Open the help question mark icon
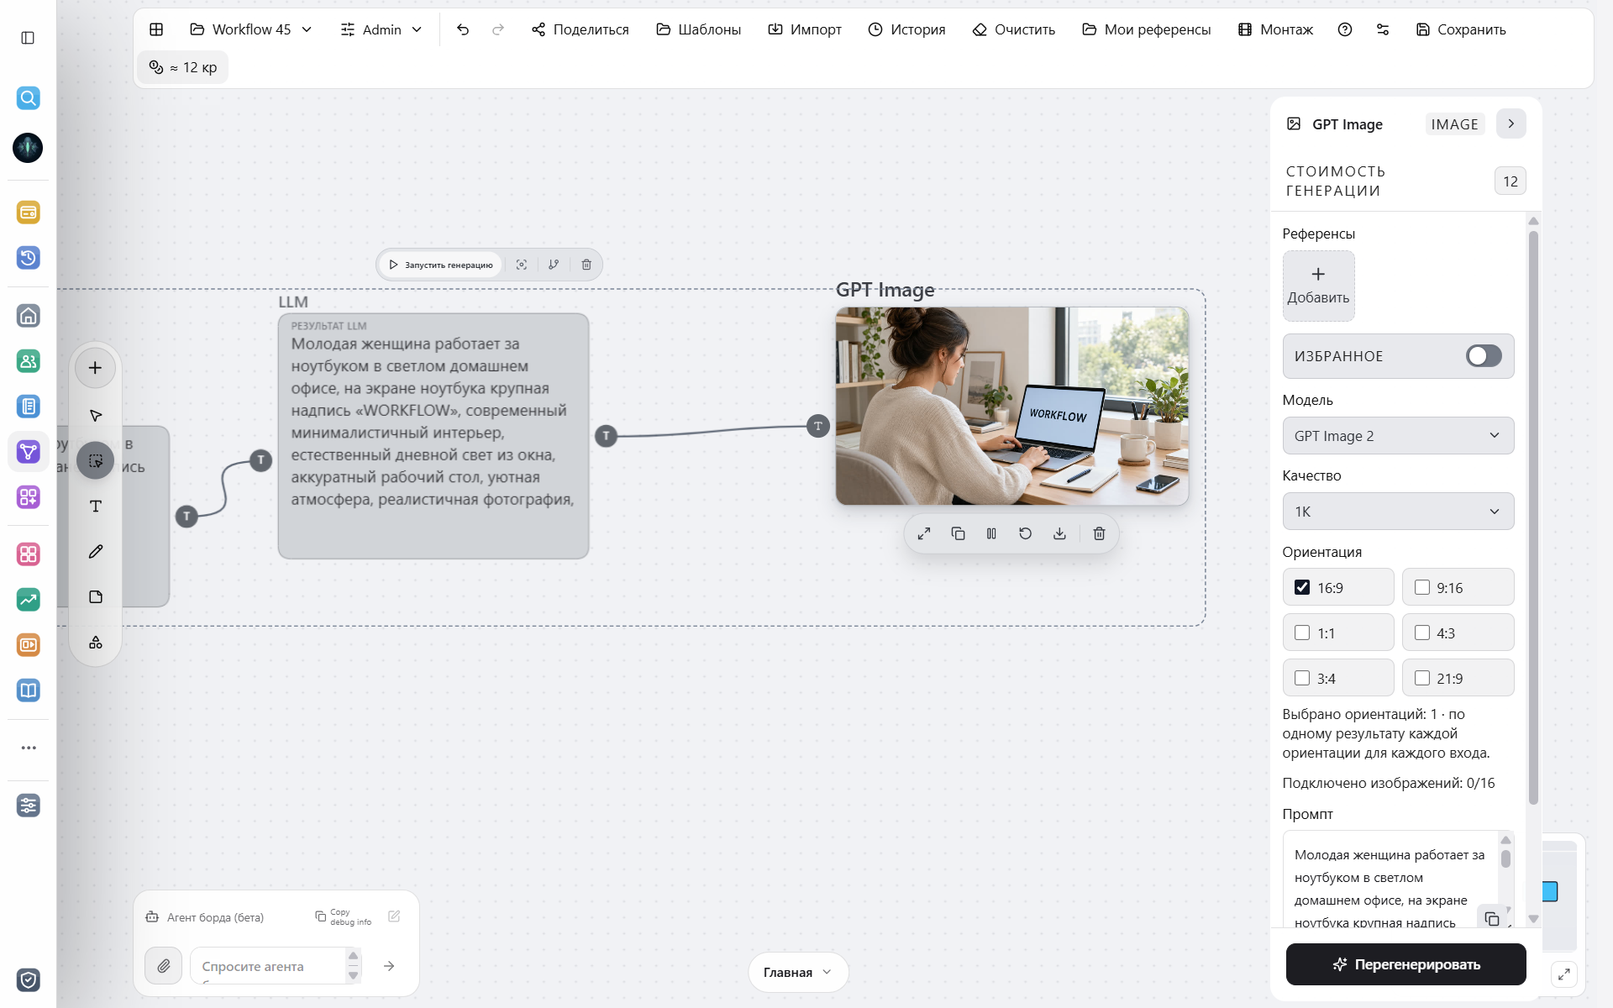The width and height of the screenshot is (1613, 1008). (x=1345, y=29)
